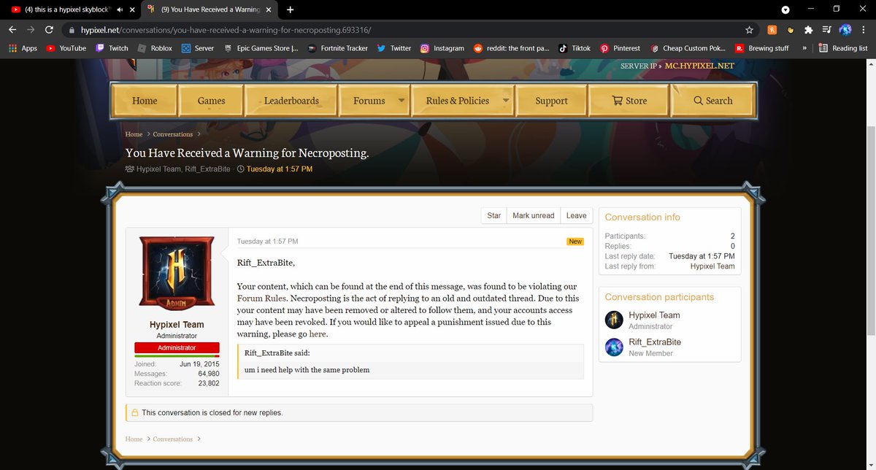Viewport: 876px width, 470px height.
Task: Open the Epic Games Store bookmark
Action: tap(261, 48)
